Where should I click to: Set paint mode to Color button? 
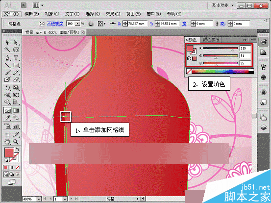(6, 167)
